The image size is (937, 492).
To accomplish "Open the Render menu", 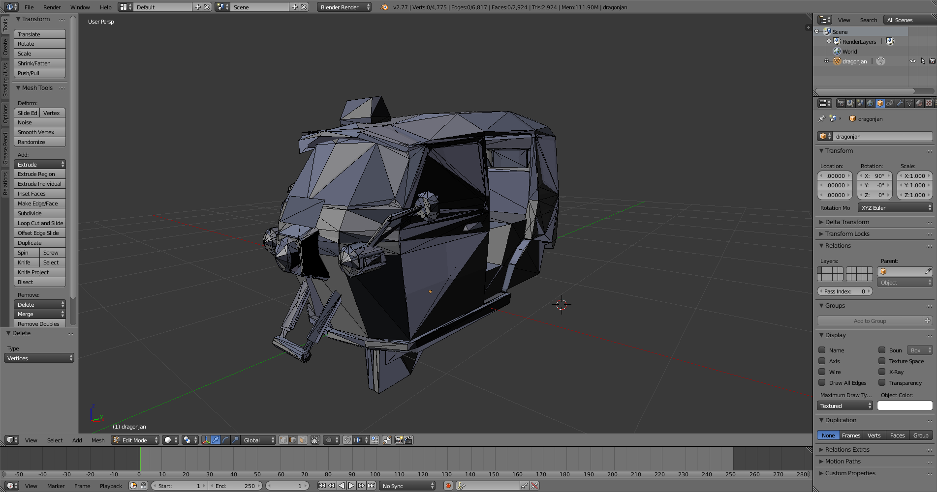I will (x=52, y=7).
